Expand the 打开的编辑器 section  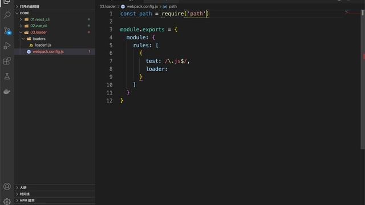coord(17,6)
